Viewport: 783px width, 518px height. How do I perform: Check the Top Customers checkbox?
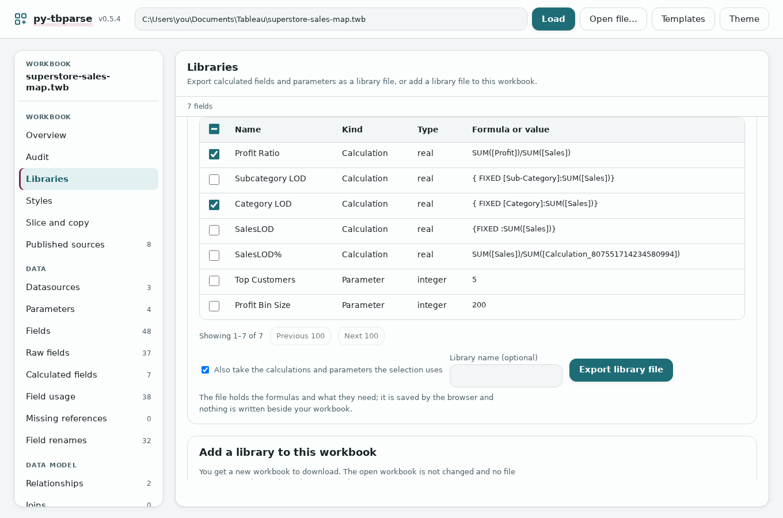click(x=214, y=281)
